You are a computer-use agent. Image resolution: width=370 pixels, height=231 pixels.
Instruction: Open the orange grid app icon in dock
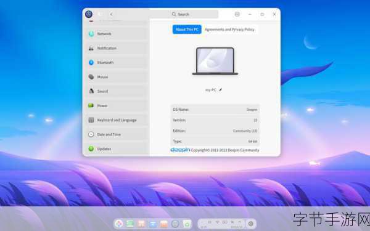click(x=141, y=224)
